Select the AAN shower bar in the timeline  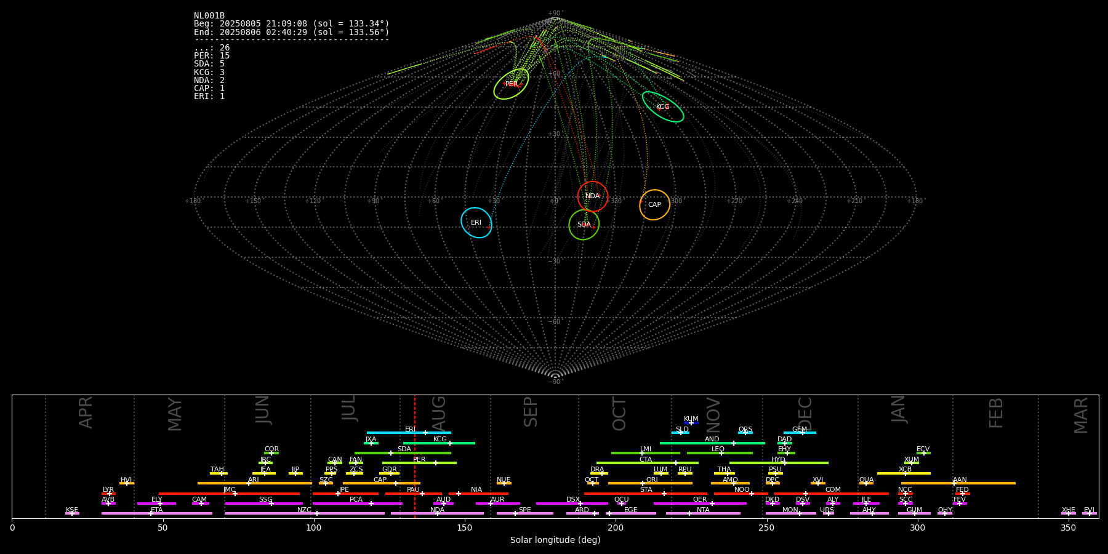coord(958,483)
